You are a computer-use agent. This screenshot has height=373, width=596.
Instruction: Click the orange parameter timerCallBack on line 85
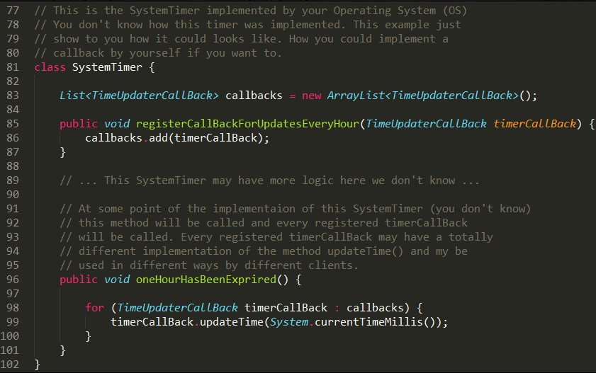coord(534,124)
